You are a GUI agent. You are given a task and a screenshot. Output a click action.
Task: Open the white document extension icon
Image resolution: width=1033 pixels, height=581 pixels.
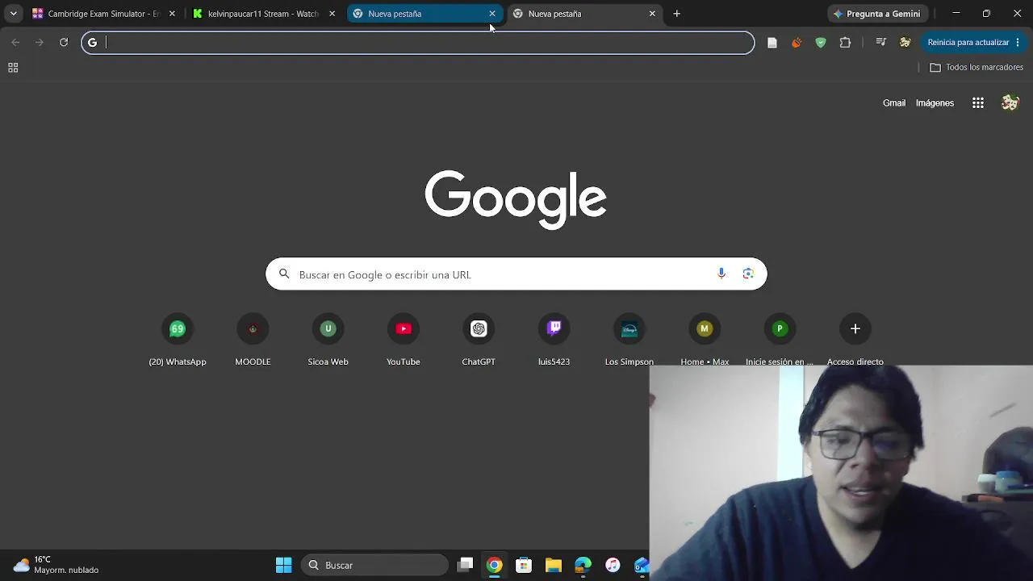[772, 43]
